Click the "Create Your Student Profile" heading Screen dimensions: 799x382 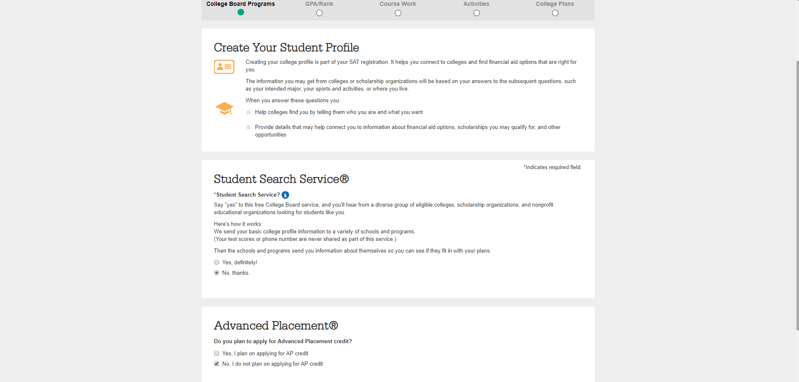(x=286, y=48)
